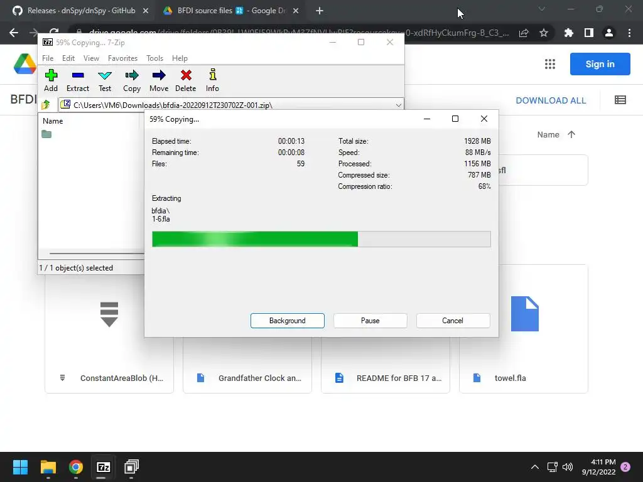Viewport: 643px width, 482px height.
Task: Click the Add toolbar icon in 7-Zip
Action: coord(51,80)
